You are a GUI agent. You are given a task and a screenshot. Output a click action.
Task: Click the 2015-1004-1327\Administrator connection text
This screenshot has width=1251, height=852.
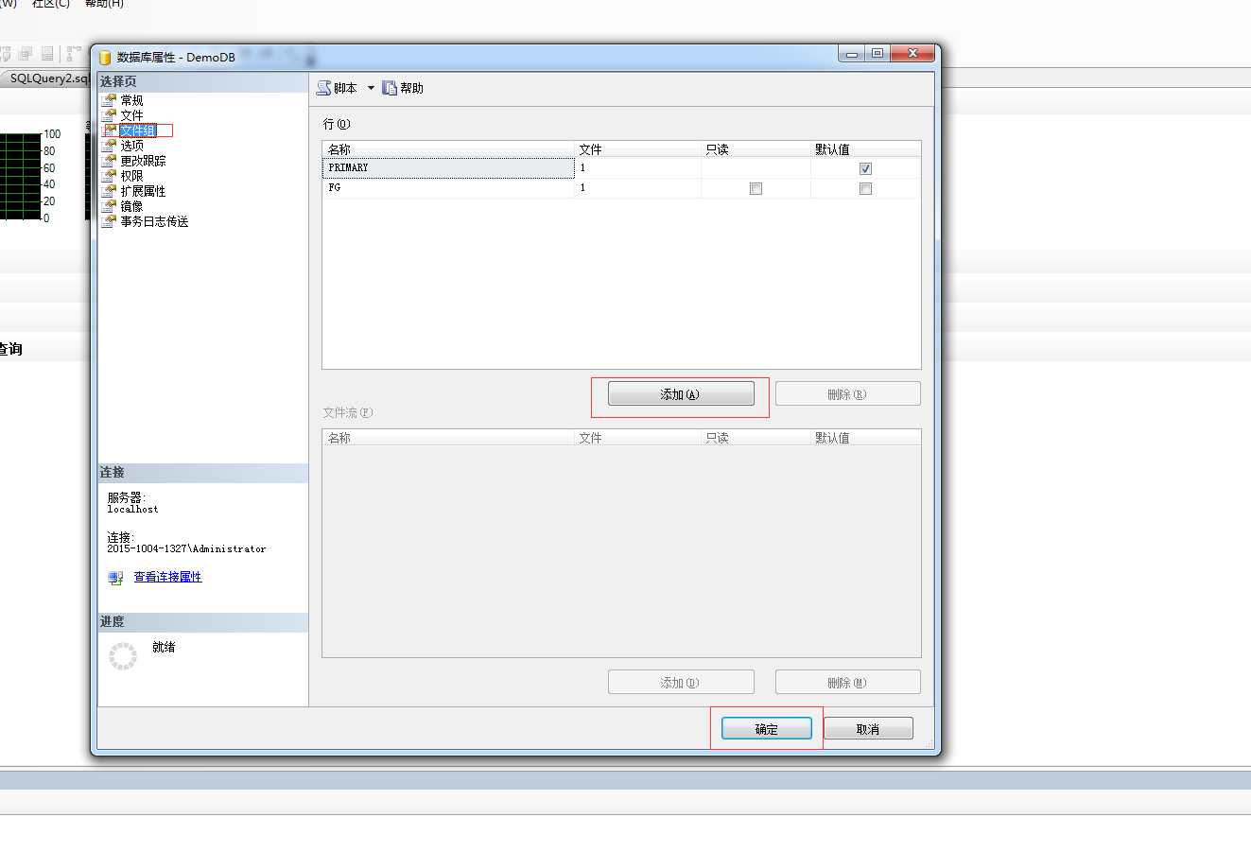(x=186, y=548)
